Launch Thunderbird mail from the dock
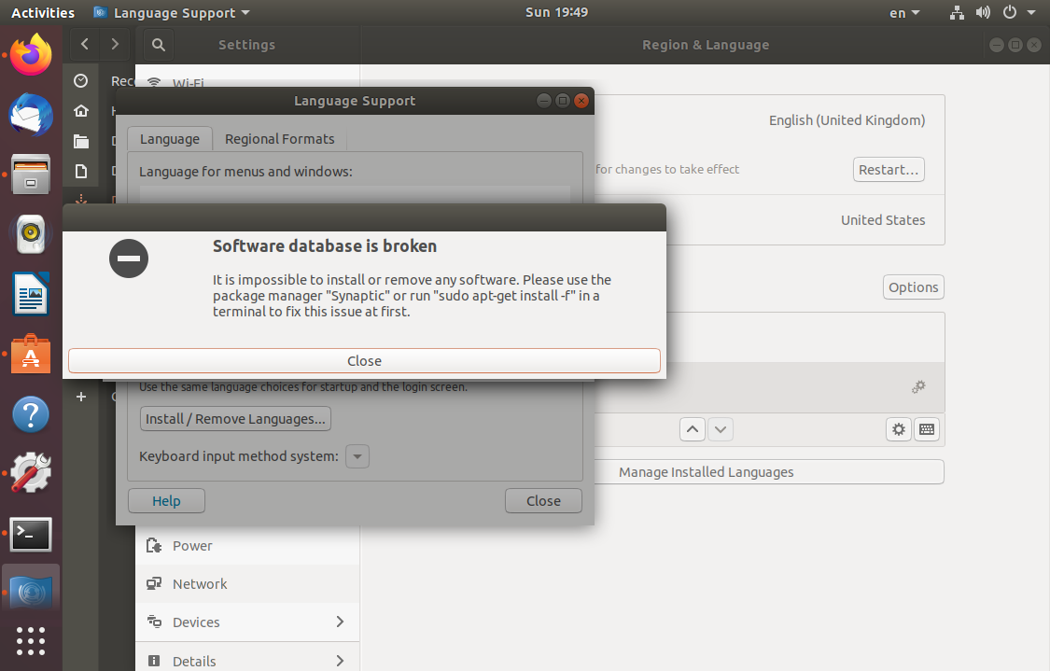 [x=31, y=115]
